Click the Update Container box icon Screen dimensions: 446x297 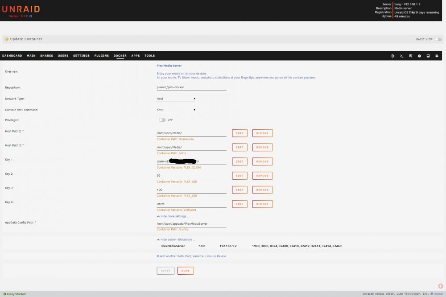(7, 39)
